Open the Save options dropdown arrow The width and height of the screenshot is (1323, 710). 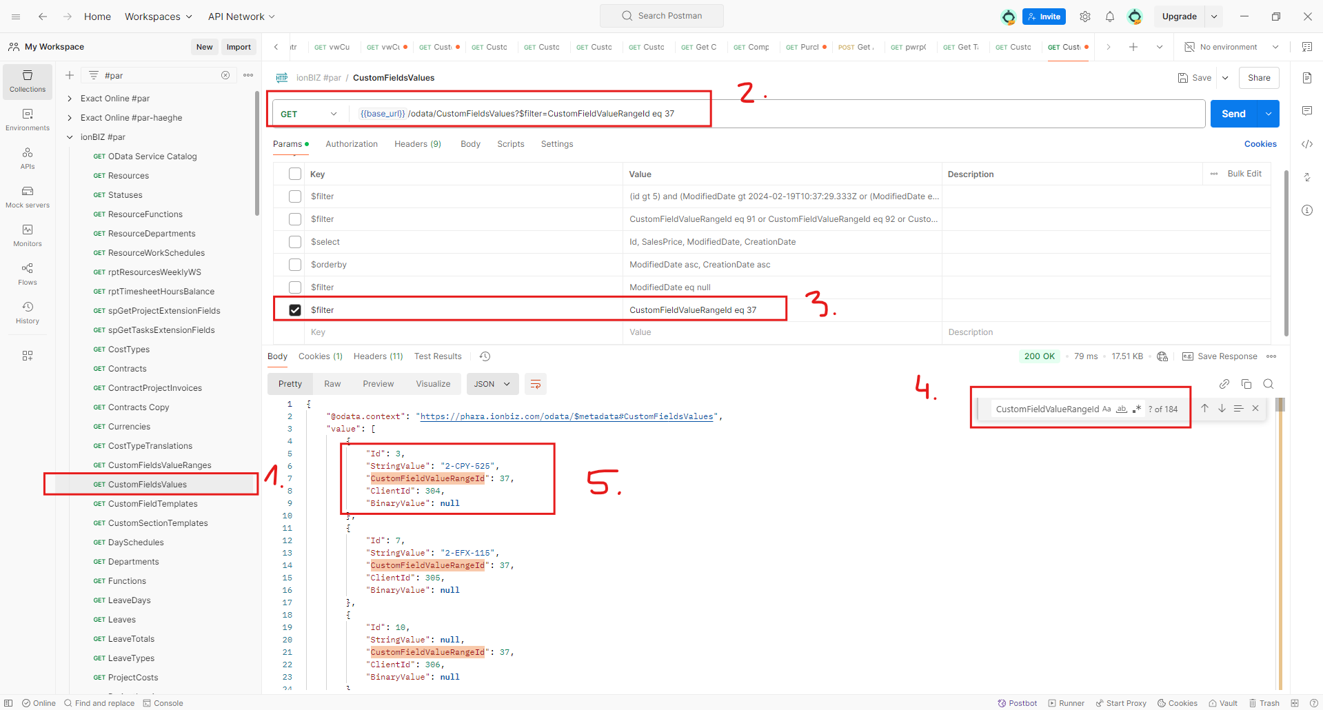pyautogui.click(x=1225, y=78)
